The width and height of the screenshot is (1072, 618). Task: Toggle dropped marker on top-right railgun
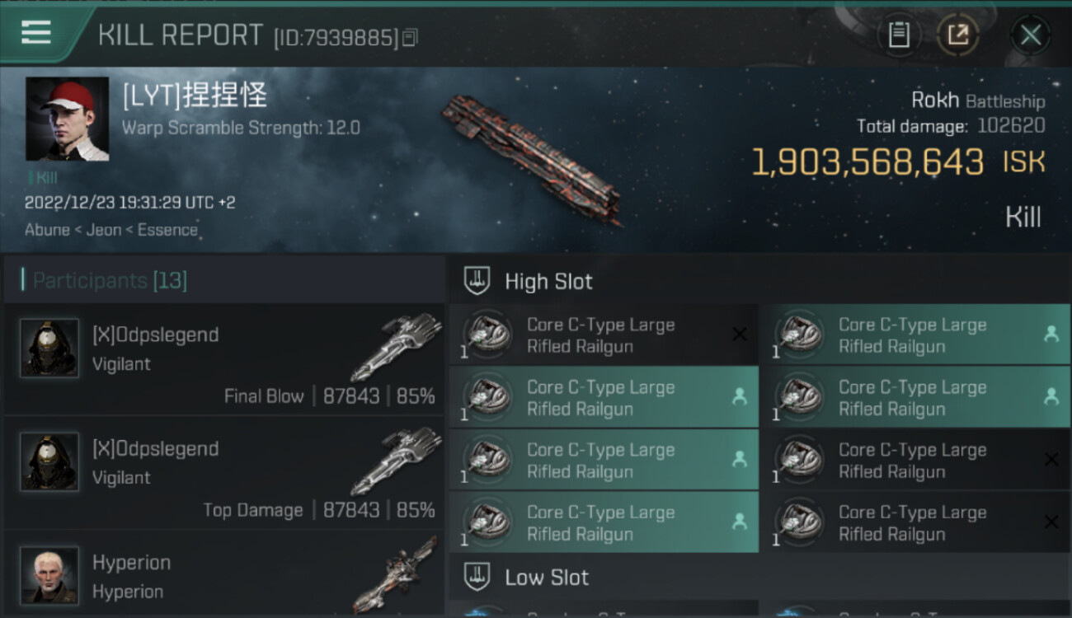[1051, 334]
